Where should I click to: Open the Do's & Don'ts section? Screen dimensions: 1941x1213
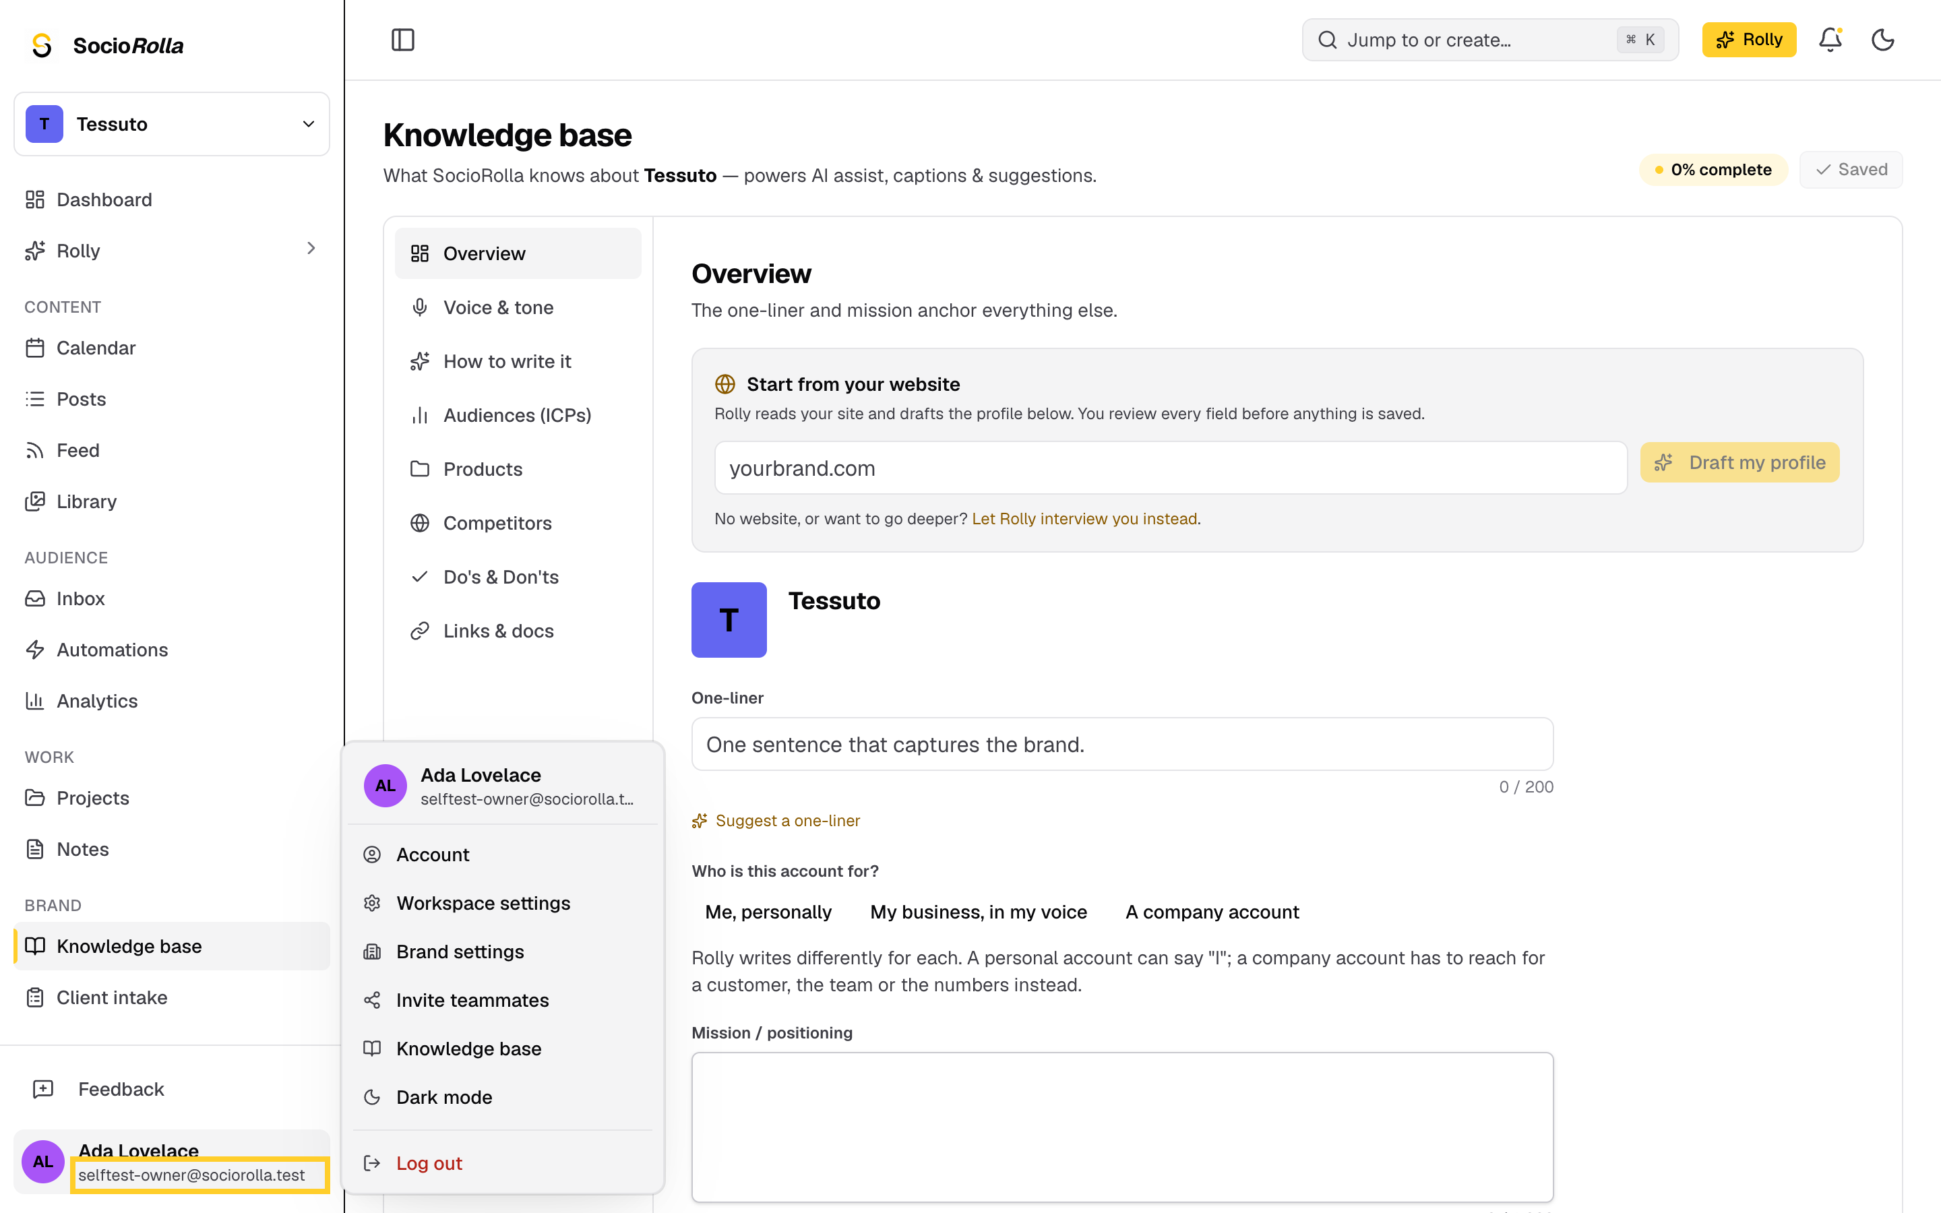click(518, 577)
